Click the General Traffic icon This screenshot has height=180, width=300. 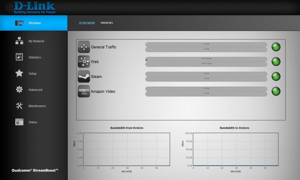click(x=84, y=47)
